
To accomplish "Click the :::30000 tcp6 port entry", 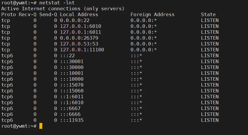I will [x=72, y=67].
